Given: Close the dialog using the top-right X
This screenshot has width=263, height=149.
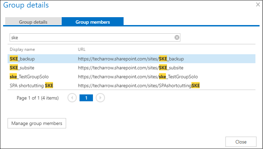Looking at the screenshot, I should tap(258, 5).
